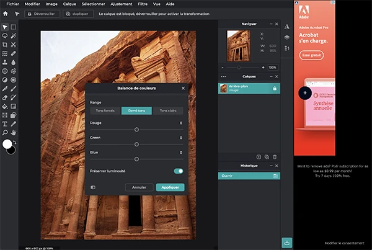This screenshot has width=372, height=250.
Task: Click the lock icon on Arrière-plan layer
Action: tap(275, 89)
